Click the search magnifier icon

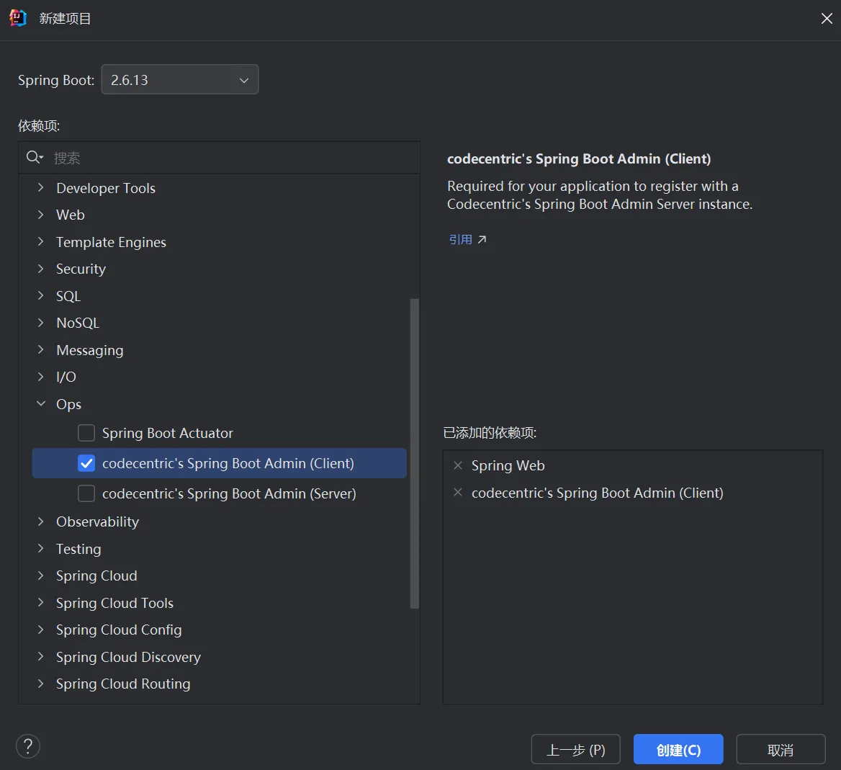click(x=34, y=157)
